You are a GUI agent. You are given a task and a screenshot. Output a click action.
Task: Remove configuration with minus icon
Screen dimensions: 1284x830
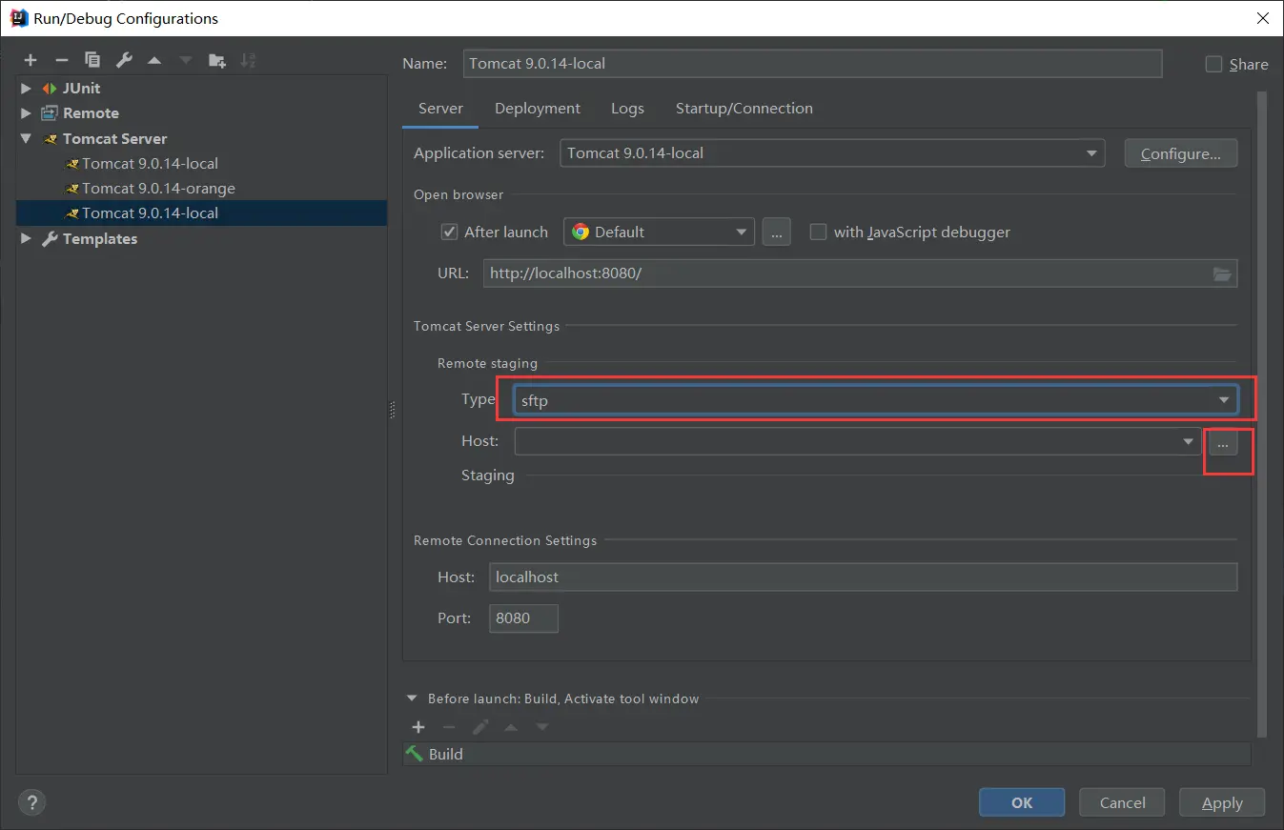[62, 60]
